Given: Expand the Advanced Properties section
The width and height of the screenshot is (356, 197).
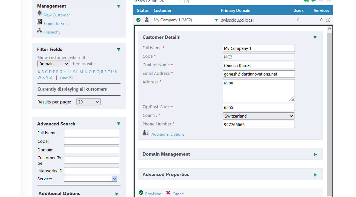Looking at the screenshot, I should [315, 174].
